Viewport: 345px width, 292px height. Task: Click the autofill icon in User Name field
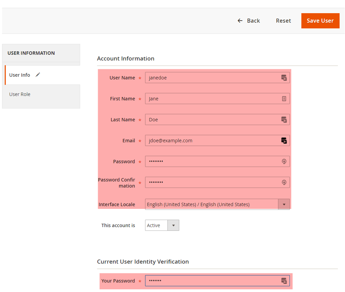284,78
